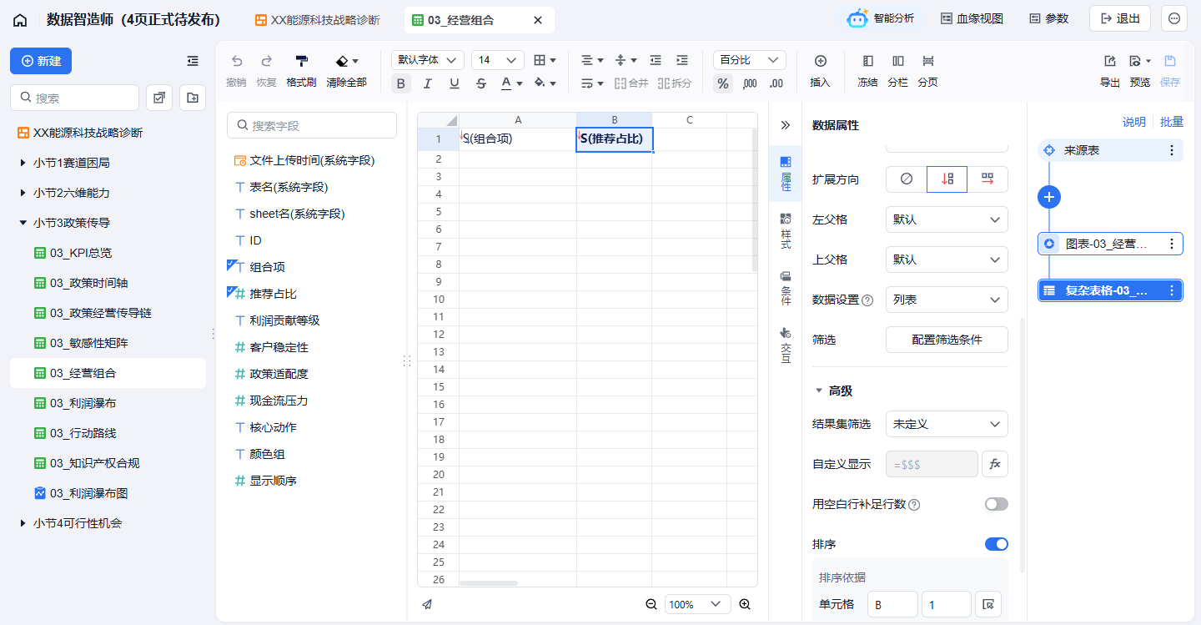The height and width of the screenshot is (625, 1201).
Task: Open the 条件 side tab
Action: (785, 288)
